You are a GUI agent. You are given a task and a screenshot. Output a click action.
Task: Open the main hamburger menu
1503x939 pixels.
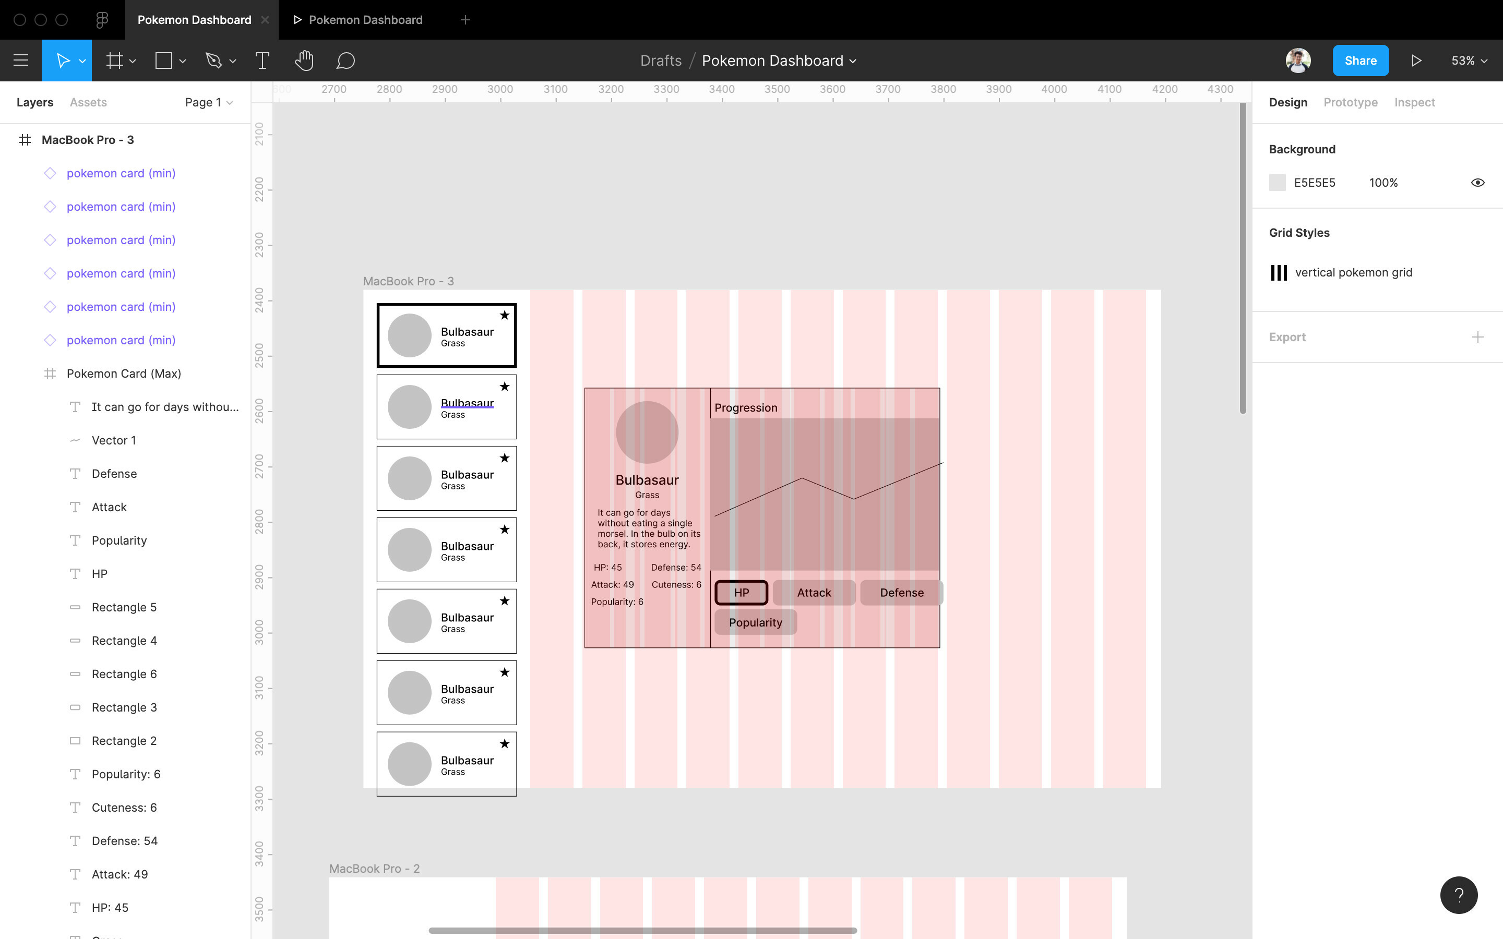pyautogui.click(x=20, y=60)
